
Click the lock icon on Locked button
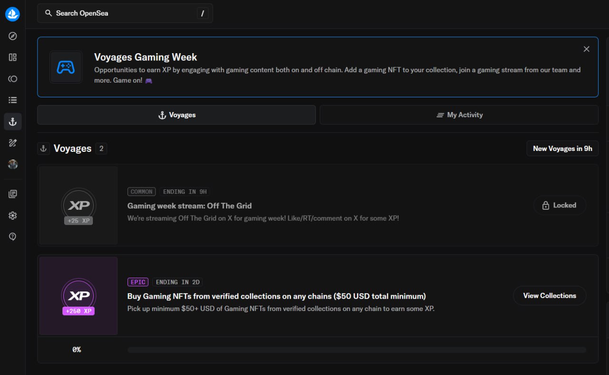(546, 206)
